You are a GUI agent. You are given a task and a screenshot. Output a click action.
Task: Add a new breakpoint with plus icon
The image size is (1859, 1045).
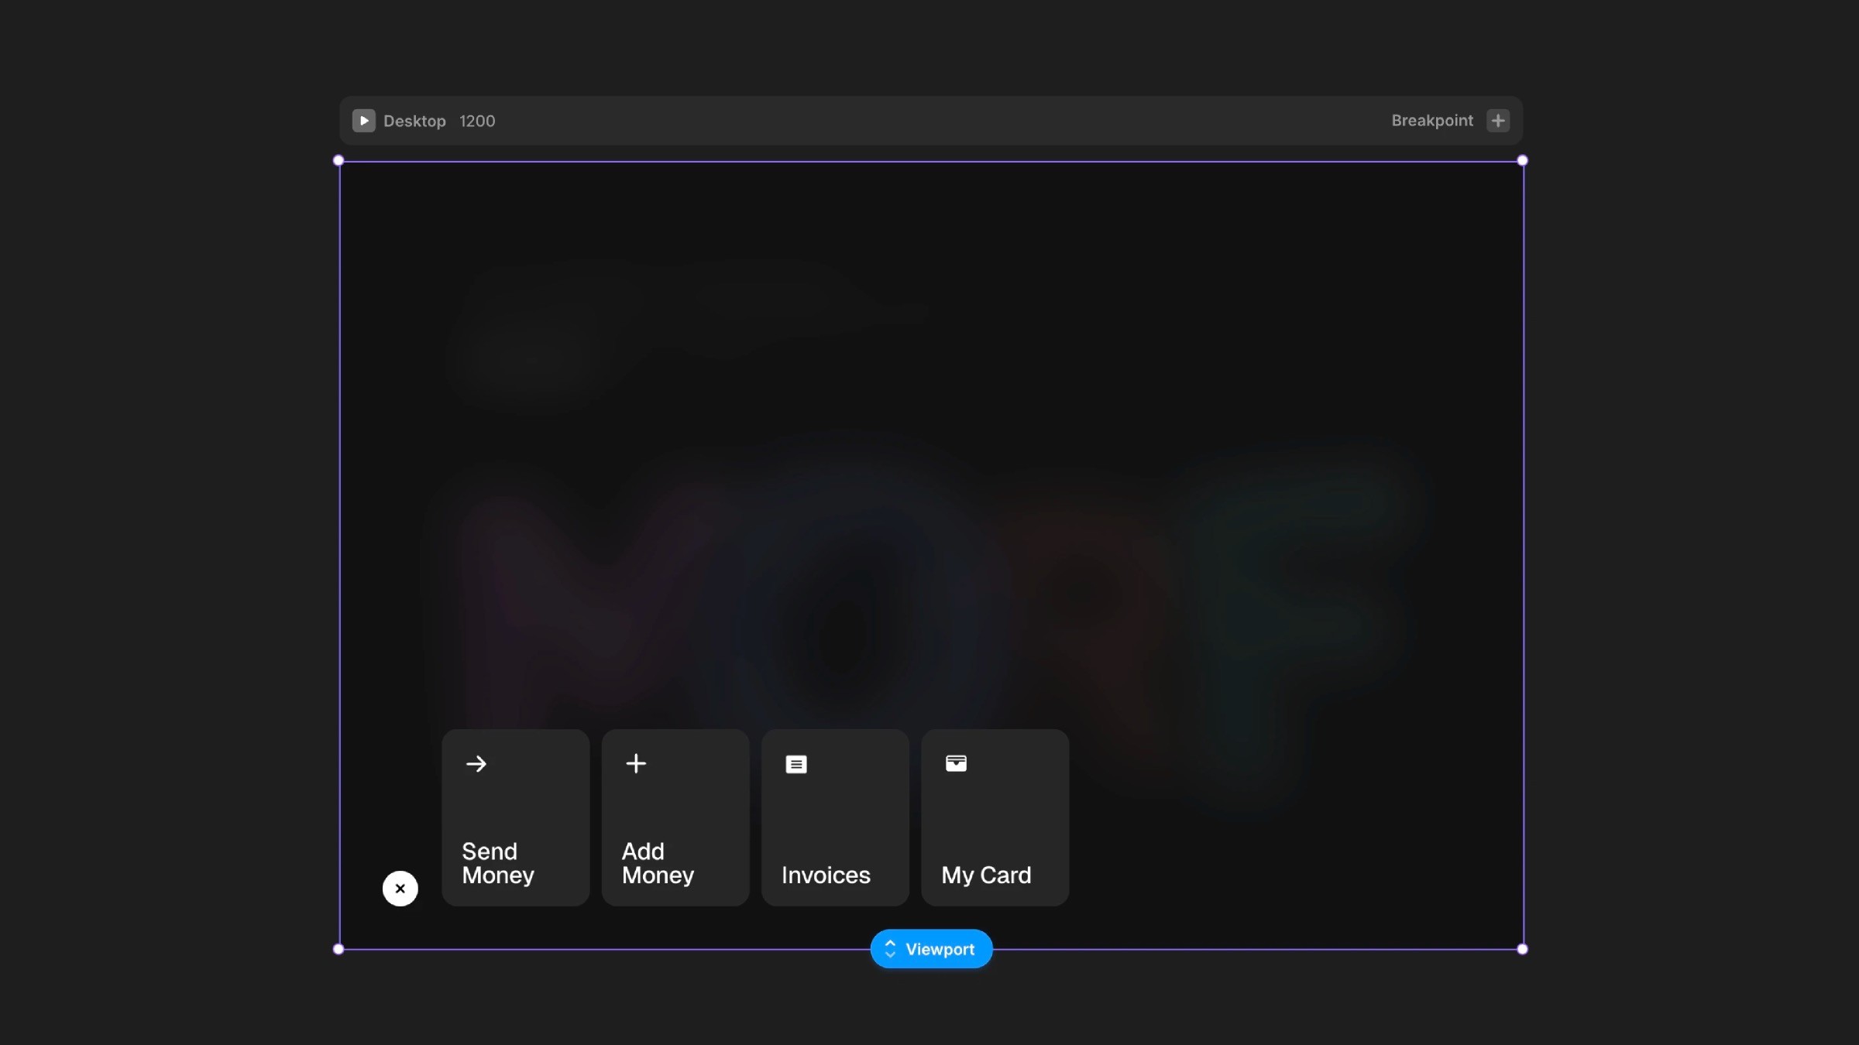[x=1497, y=121]
